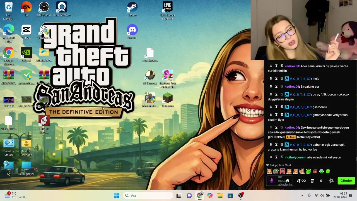Open incitmiycemm username in chat
Viewport: 357px width, 201px height.
tap(295, 157)
